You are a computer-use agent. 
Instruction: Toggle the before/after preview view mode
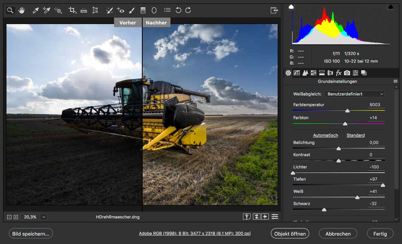(x=247, y=217)
